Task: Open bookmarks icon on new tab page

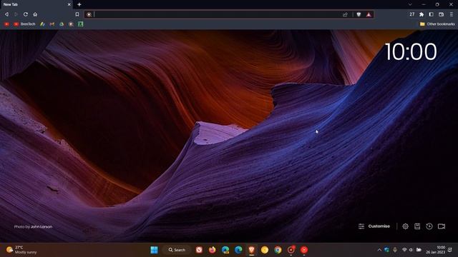Action: tap(417, 226)
